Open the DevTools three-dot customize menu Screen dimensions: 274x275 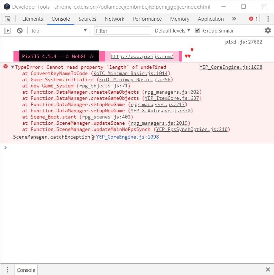pos(268,19)
